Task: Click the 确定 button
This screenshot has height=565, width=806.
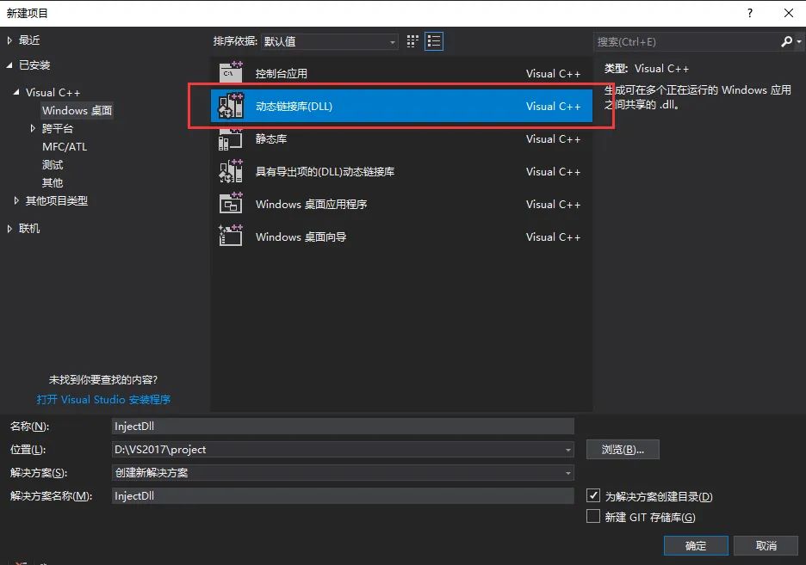Action: [x=696, y=545]
